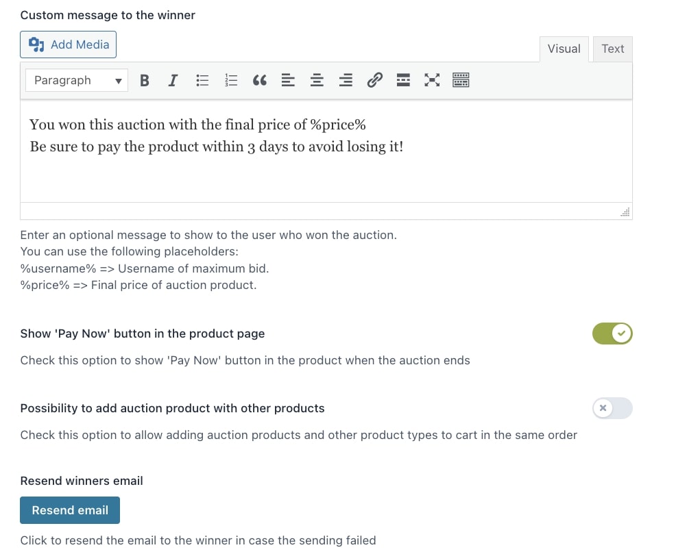Enter fullscreen editing mode

click(x=432, y=80)
